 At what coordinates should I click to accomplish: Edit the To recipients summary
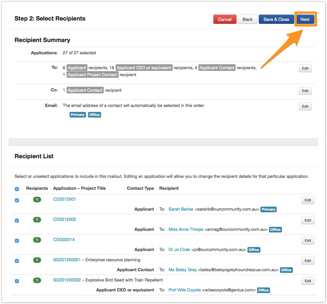click(x=305, y=68)
